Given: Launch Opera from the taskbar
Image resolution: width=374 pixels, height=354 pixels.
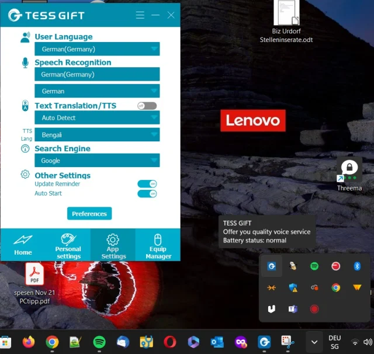Looking at the screenshot, I should [170, 342].
